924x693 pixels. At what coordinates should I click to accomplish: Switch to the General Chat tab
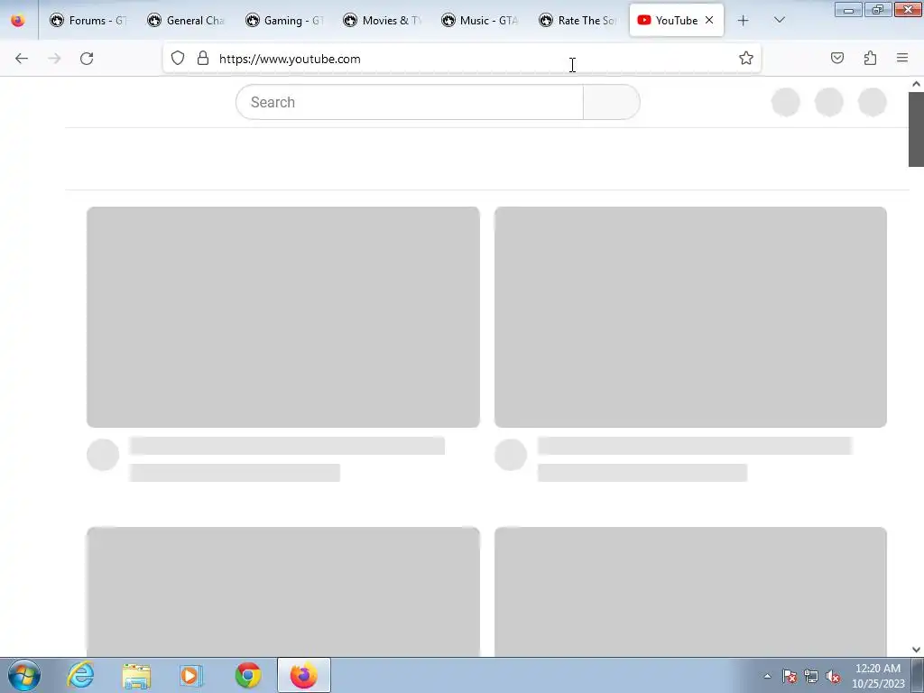pos(186,21)
